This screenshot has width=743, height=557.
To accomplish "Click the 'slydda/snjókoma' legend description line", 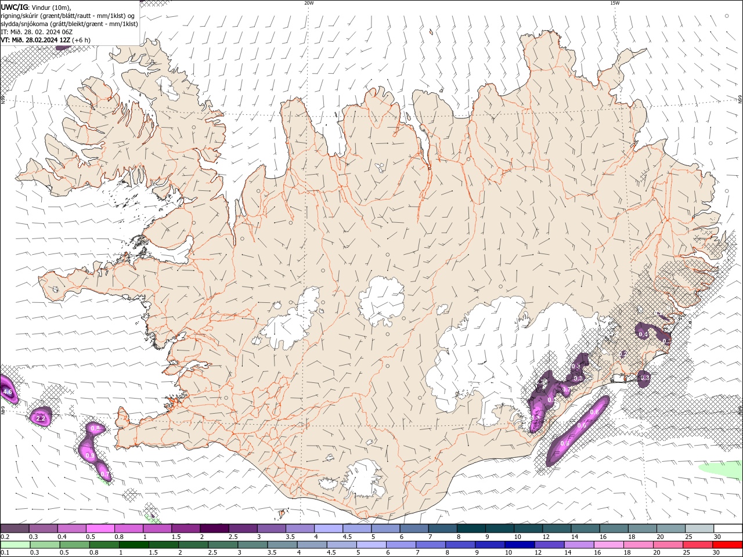I will [69, 24].
